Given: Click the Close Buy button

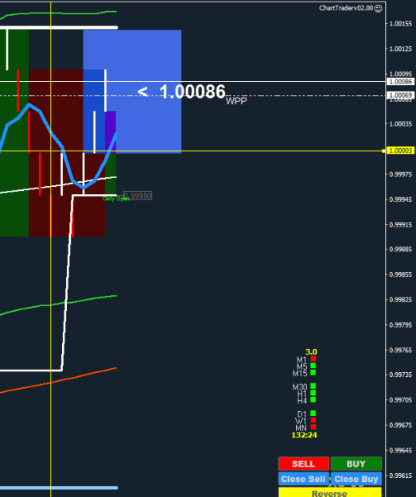Looking at the screenshot, I should (x=356, y=479).
